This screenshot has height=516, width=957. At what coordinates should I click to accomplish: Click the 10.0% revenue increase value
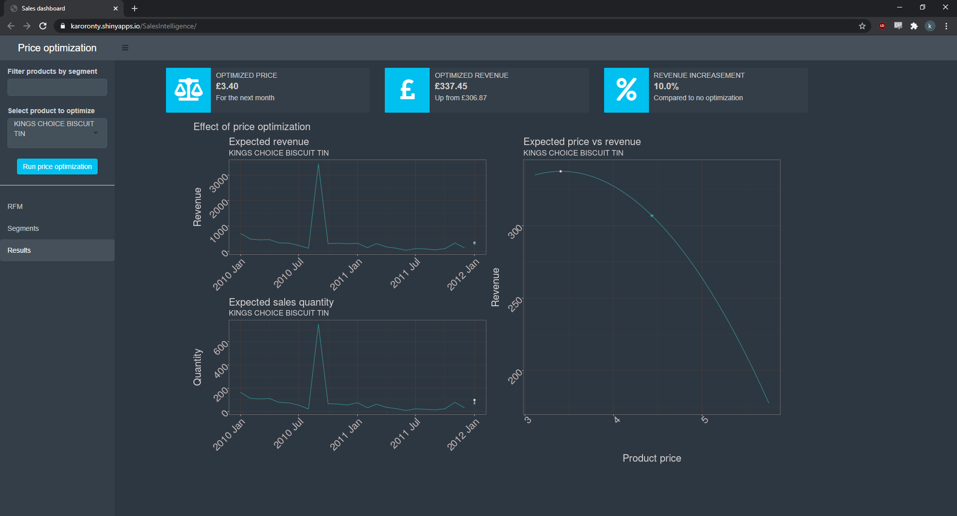pyautogui.click(x=666, y=86)
